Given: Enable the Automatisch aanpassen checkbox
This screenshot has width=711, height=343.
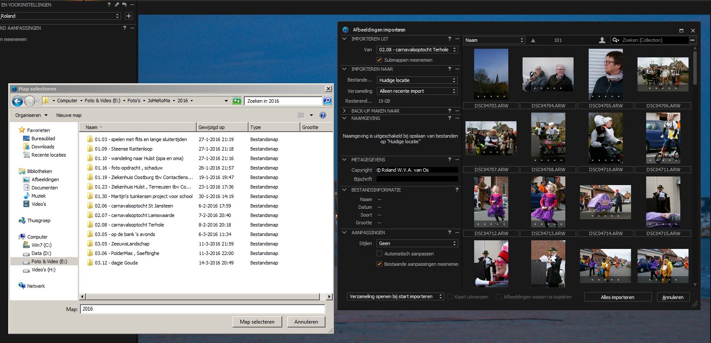Looking at the screenshot, I should (379, 254).
